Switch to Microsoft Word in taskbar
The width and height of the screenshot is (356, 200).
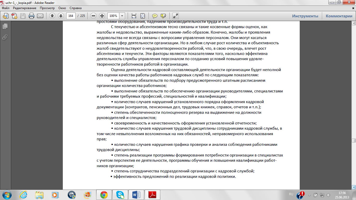click(136, 195)
